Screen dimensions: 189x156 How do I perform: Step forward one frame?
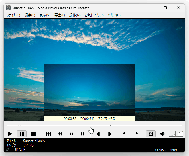[x=109, y=134]
